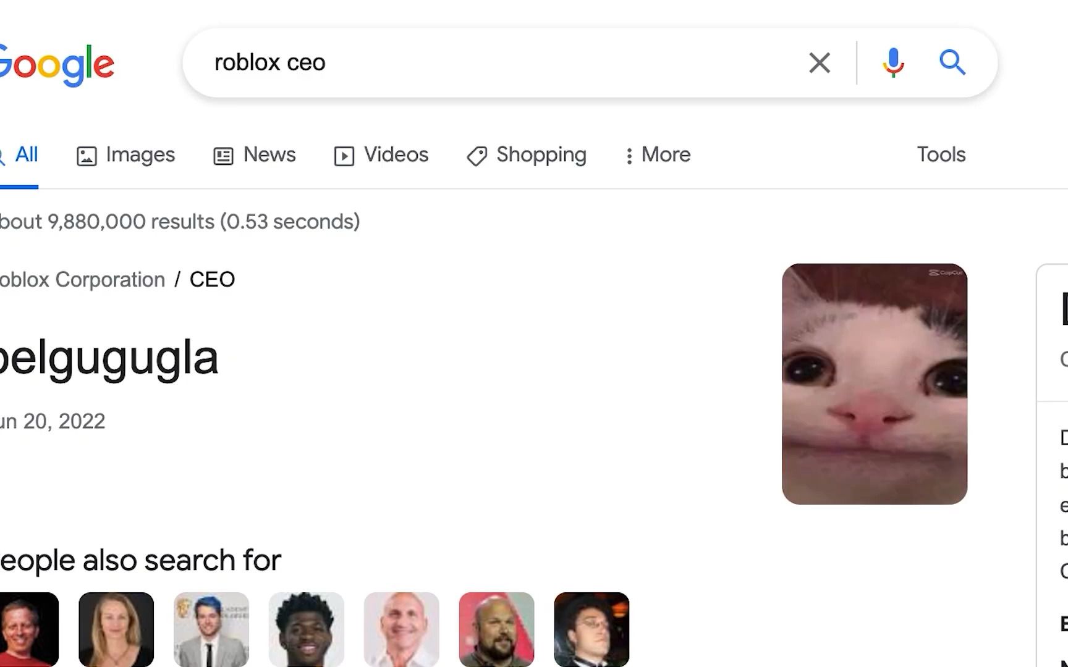This screenshot has width=1068, height=667.
Task: Click the belgugugla result heading
Action: pos(109,358)
